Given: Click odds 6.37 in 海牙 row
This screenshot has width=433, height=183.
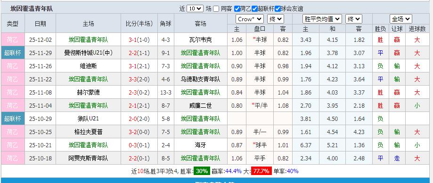Looking at the screenshot, I should (306, 145).
